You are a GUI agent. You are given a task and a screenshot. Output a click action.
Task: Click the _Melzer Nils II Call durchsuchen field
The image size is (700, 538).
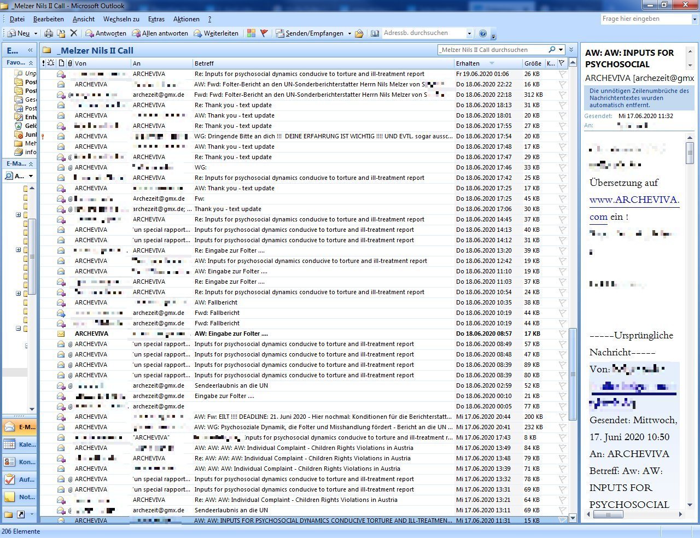tap(492, 50)
